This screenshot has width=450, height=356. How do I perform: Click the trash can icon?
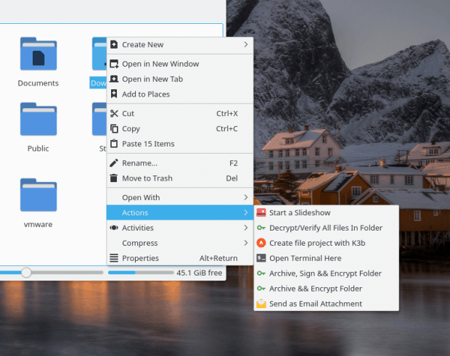point(114,178)
